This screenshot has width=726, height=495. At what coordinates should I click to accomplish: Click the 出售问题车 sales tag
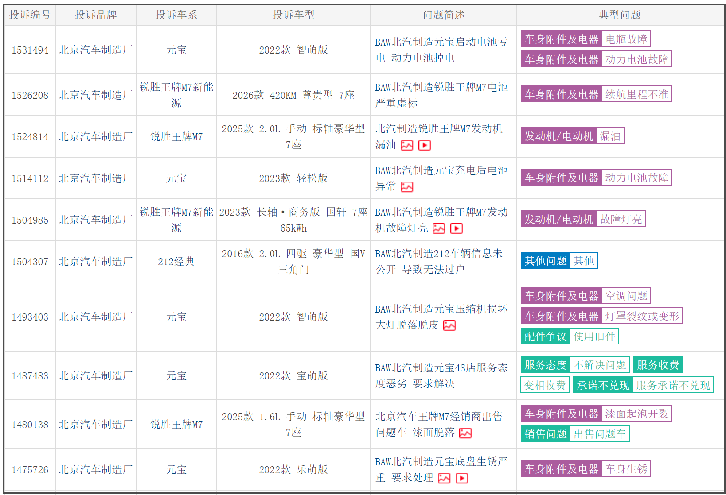tap(599, 434)
